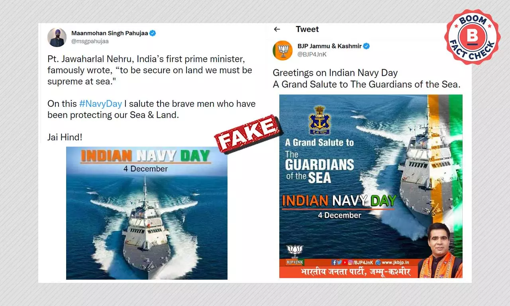Click the Tweet header title
Image resolution: width=510 pixels, height=306 pixels.
pyautogui.click(x=307, y=29)
